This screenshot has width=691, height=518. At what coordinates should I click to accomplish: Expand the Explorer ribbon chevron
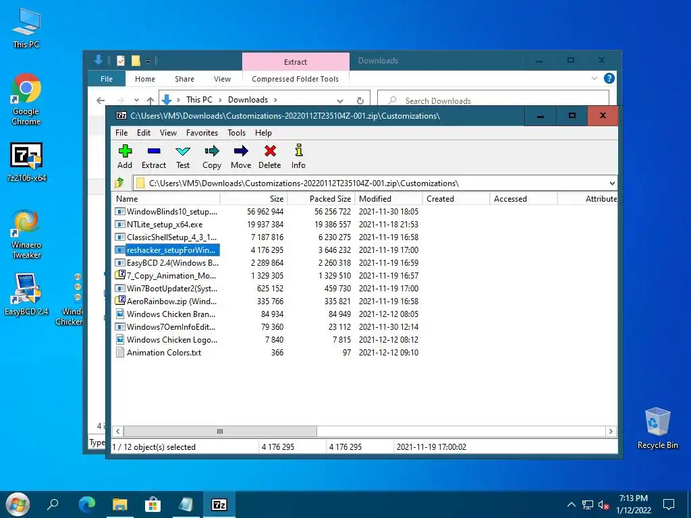594,78
